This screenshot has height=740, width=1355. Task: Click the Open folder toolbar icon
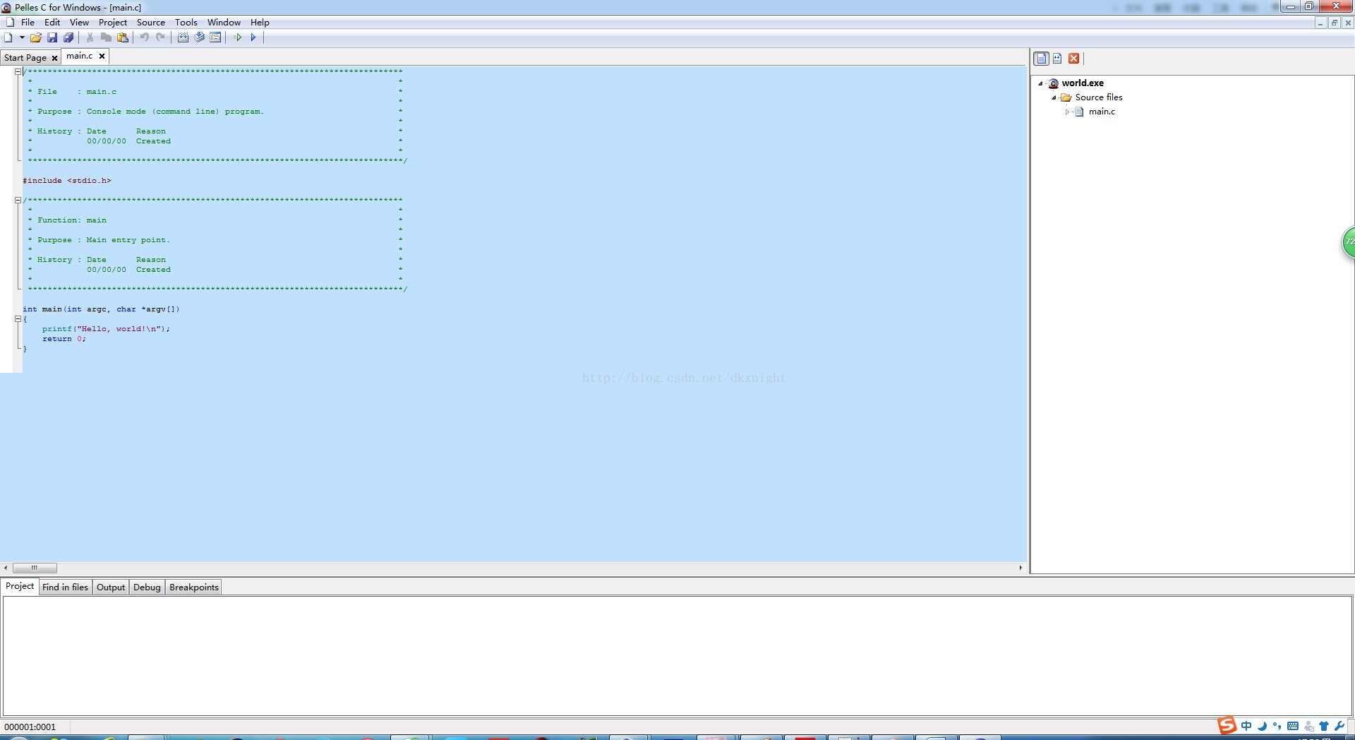coord(35,37)
